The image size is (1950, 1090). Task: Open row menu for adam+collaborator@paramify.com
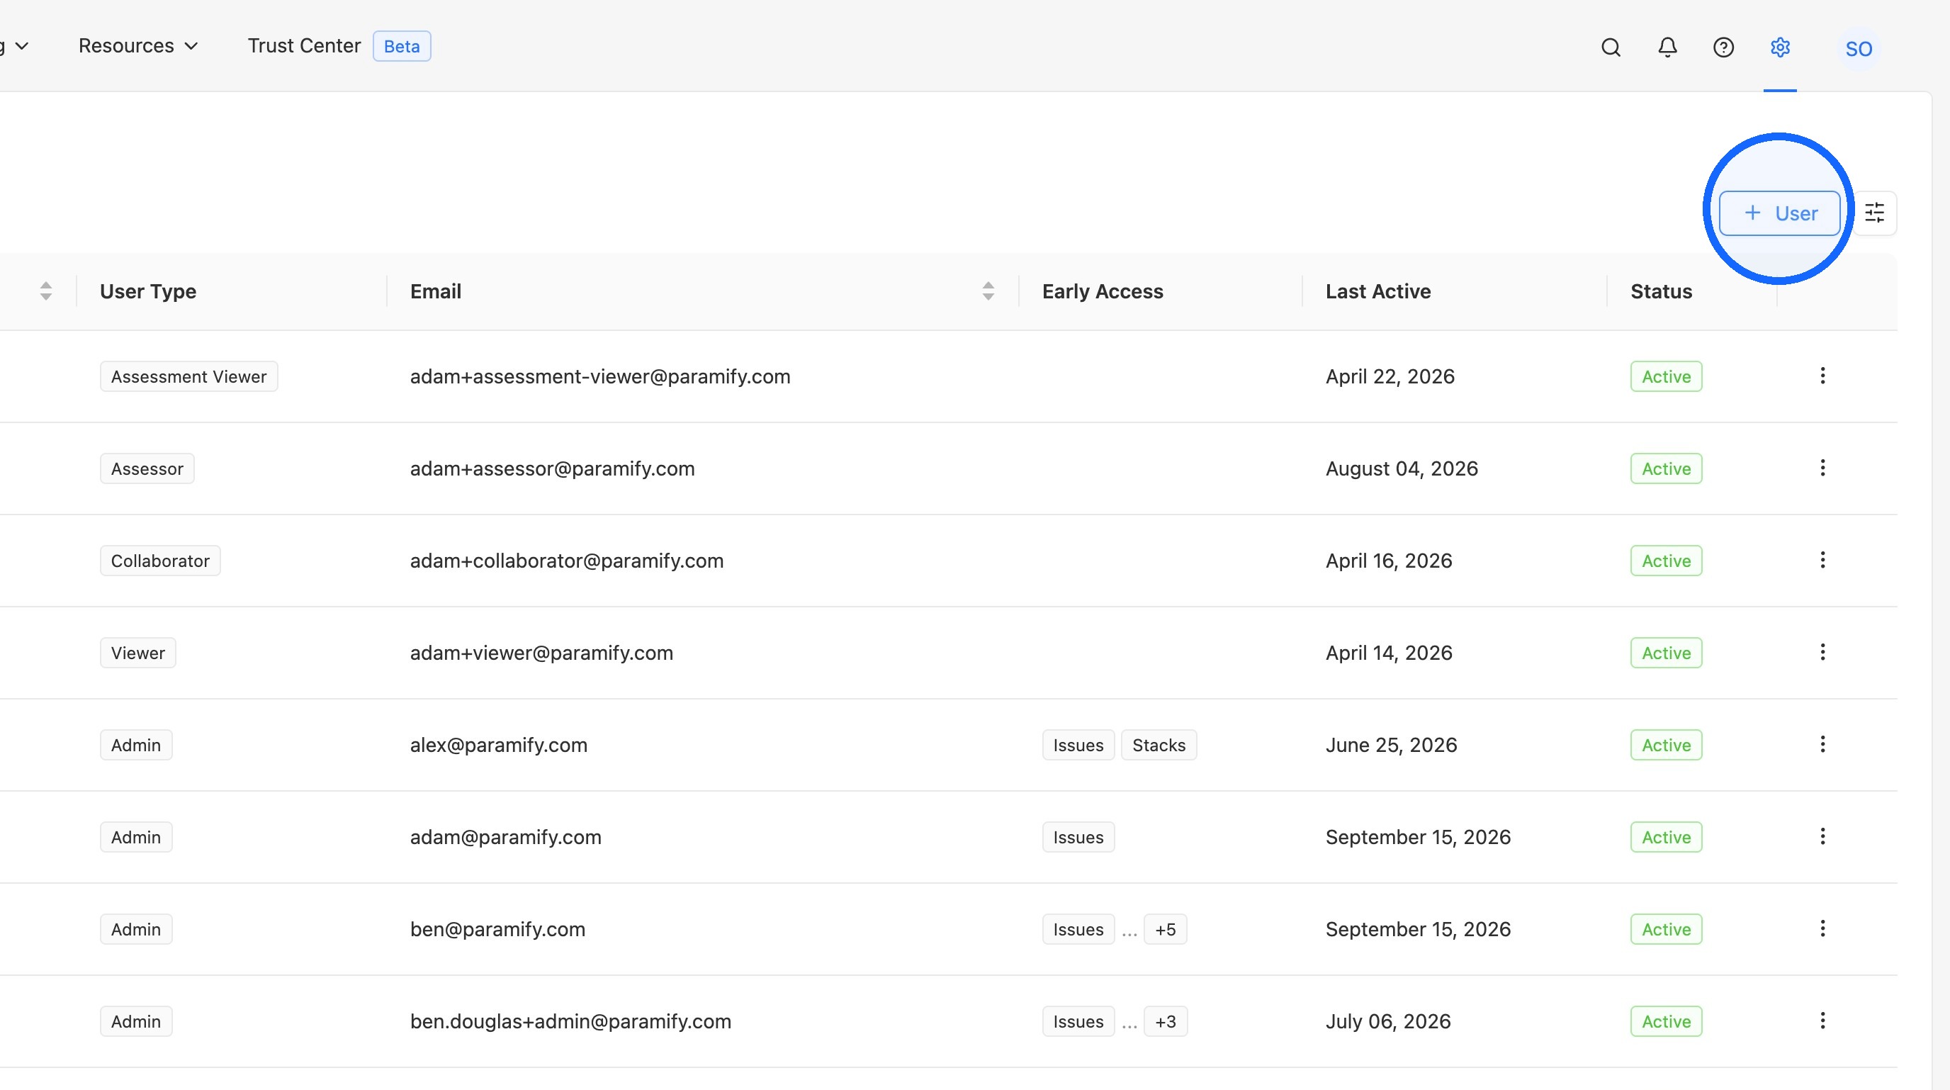coord(1822,560)
